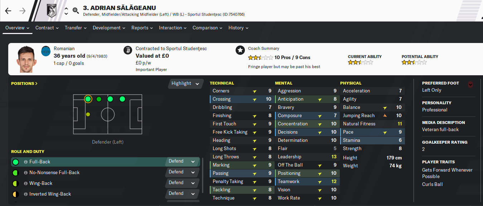Click the forward navigation arrow

click(x=23, y=11)
